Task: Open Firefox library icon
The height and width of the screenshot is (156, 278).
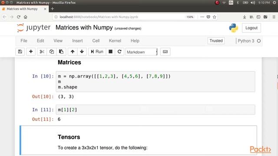Action: [252, 17]
